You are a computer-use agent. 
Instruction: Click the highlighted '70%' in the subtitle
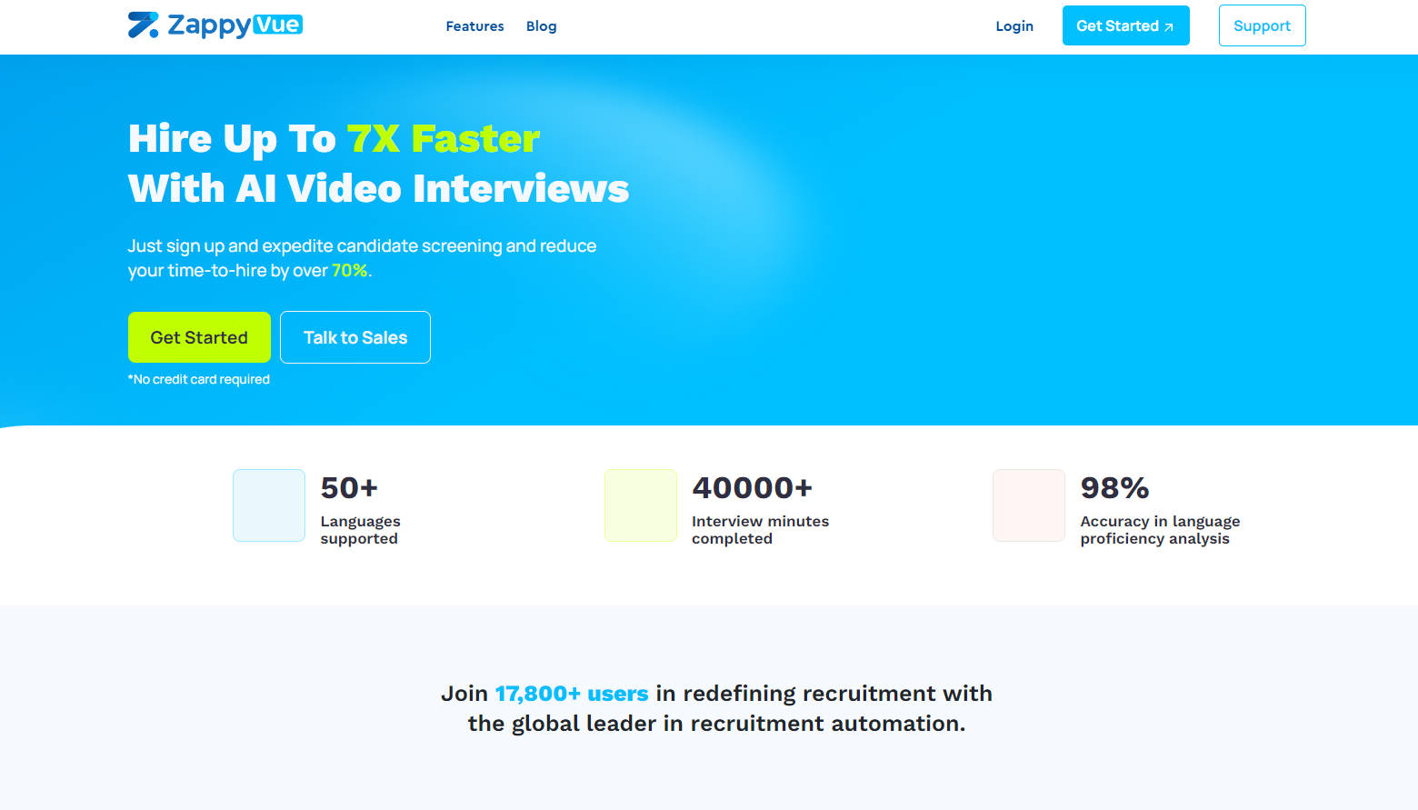(x=349, y=271)
